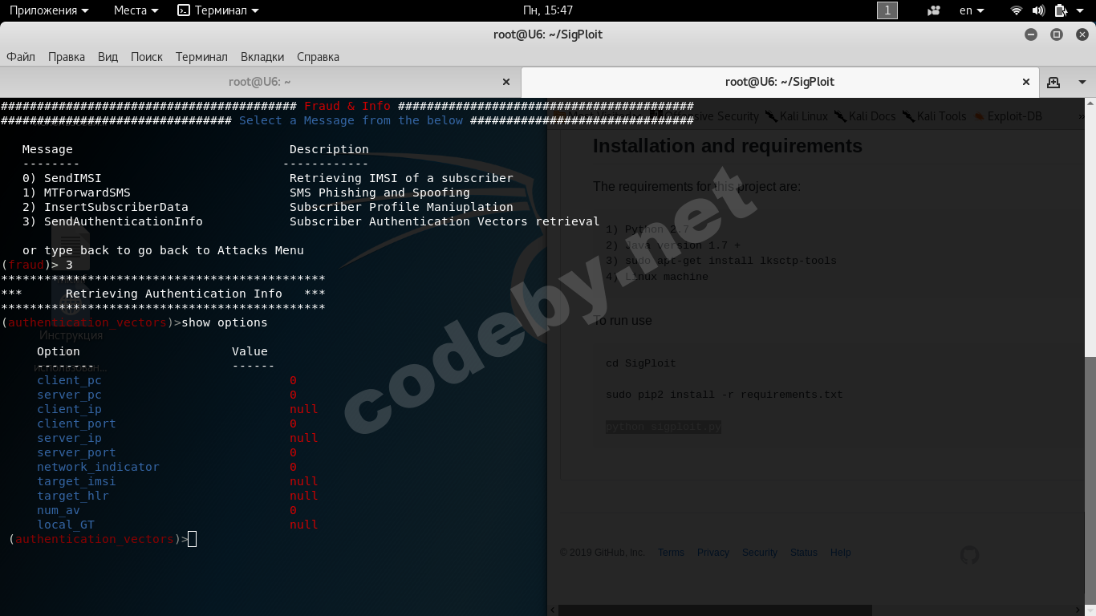This screenshot has width=1096, height=616.
Task: Click the Terms footer link
Action: click(671, 553)
